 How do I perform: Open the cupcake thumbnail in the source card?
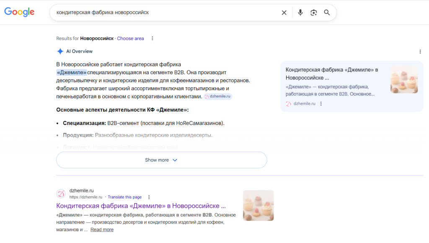point(404,80)
